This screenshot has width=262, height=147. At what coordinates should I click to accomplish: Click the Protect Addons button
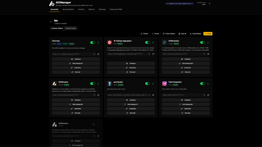coord(169,34)
